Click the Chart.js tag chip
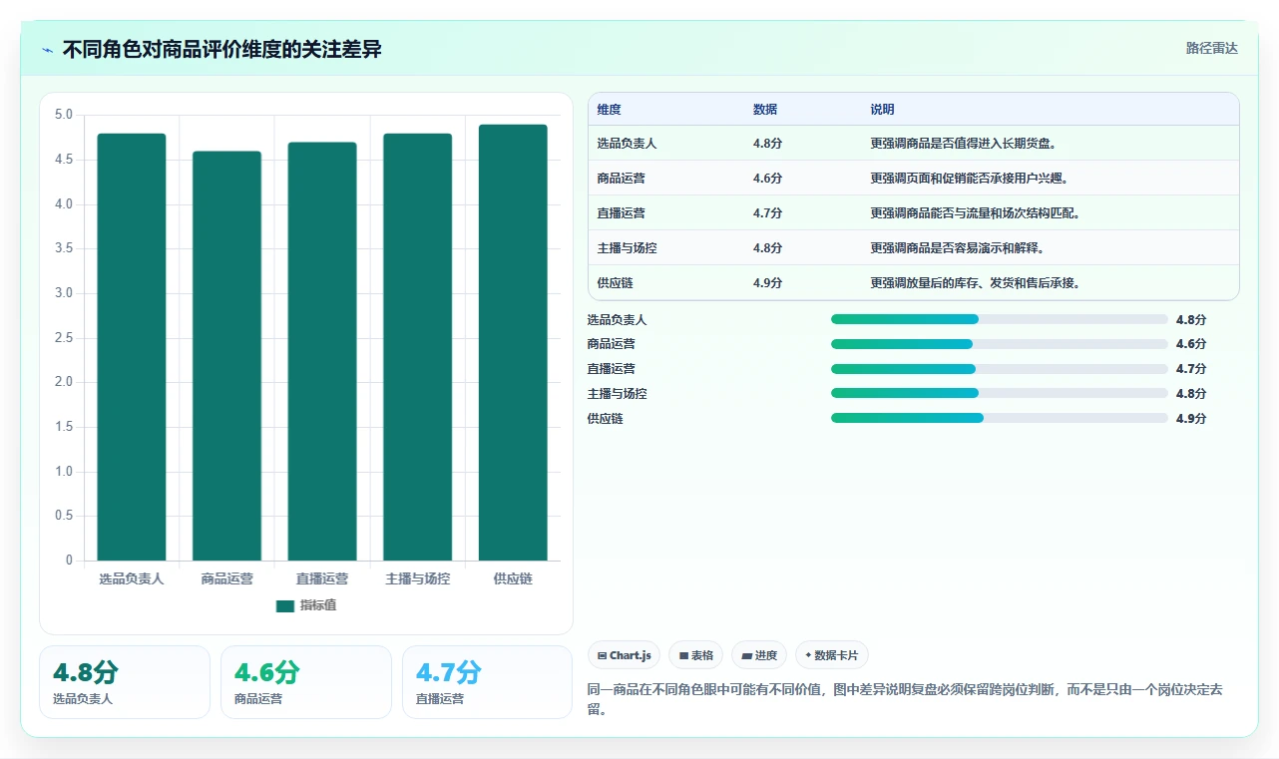 click(x=624, y=655)
